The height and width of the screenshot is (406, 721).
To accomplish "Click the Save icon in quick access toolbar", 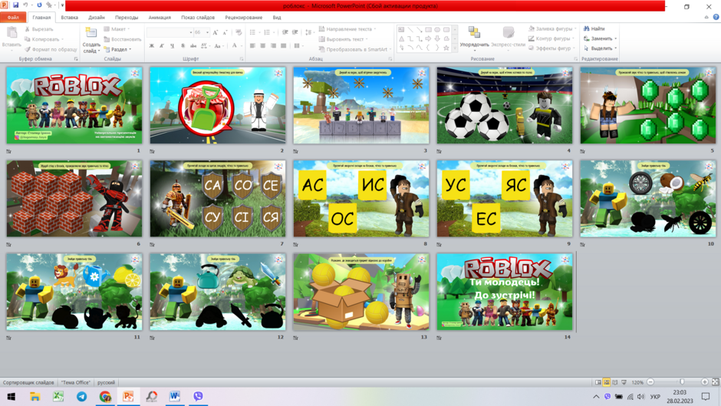I will 15,5.
